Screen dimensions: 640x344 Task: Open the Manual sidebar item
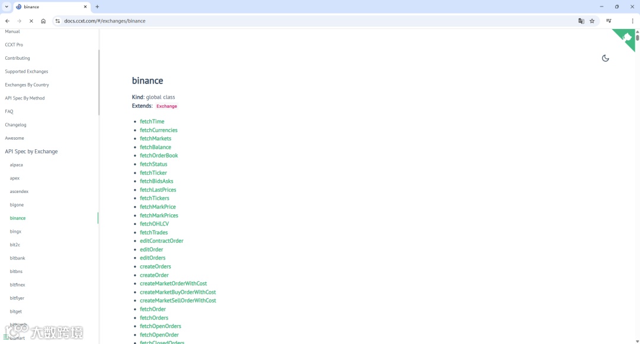click(12, 31)
